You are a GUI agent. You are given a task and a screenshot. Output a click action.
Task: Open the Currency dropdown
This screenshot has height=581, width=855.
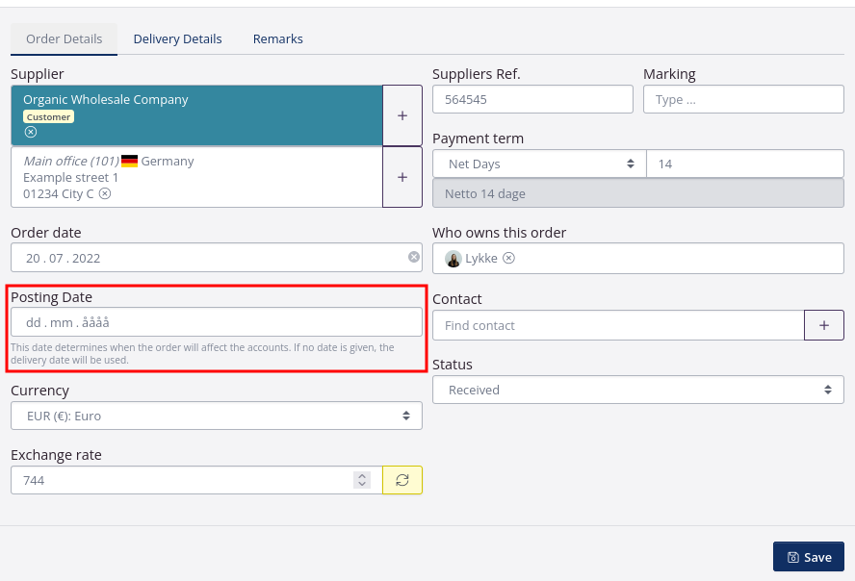(217, 416)
